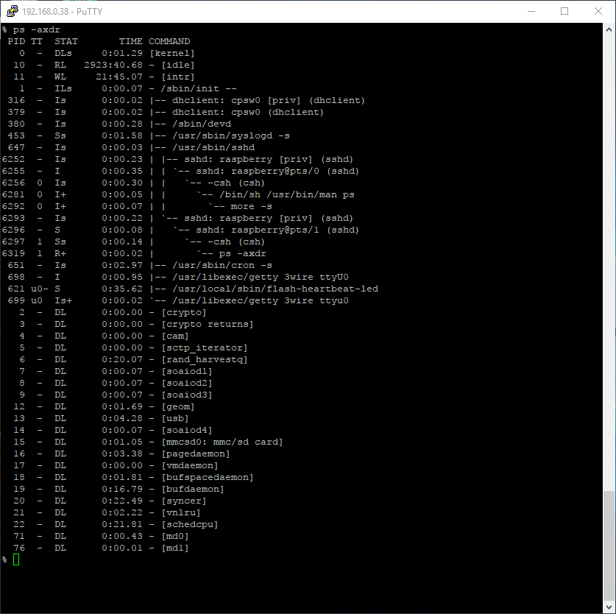The height and width of the screenshot is (614, 616).
Task: Click the '[syncer]' process entry
Action: [184, 501]
